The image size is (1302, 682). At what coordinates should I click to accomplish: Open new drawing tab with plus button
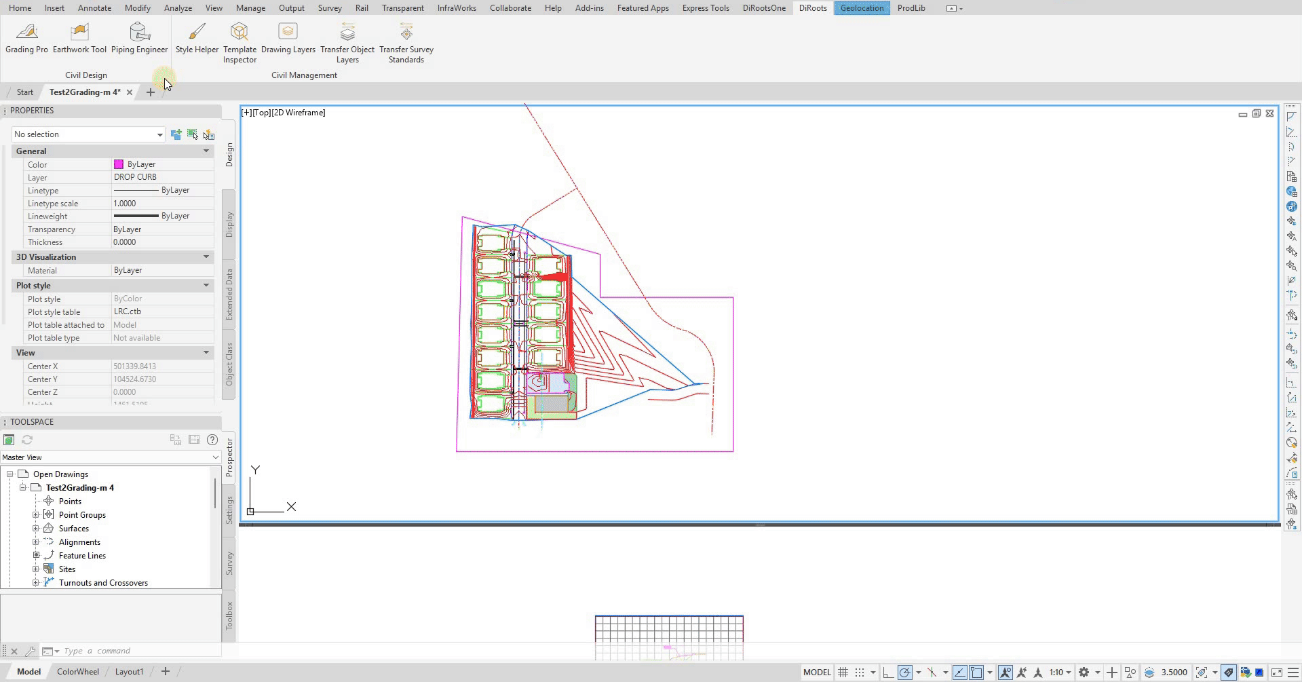click(x=151, y=92)
